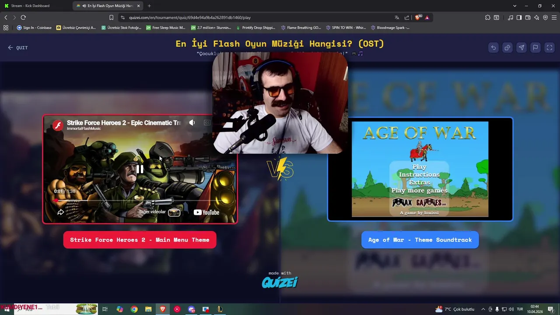The height and width of the screenshot is (315, 560).
Task: Pause the Strike Force Heroes 2 video
Action: click(140, 169)
